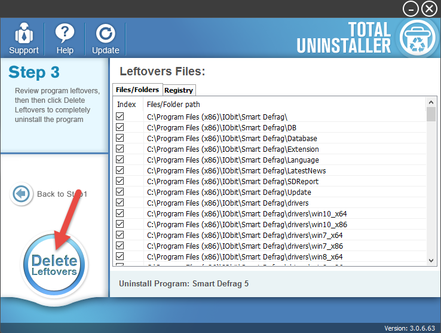Viewport: 441px width, 333px height.
Task: Uncheck the drivers\win10_x64 entry checkbox
Action: (x=120, y=213)
